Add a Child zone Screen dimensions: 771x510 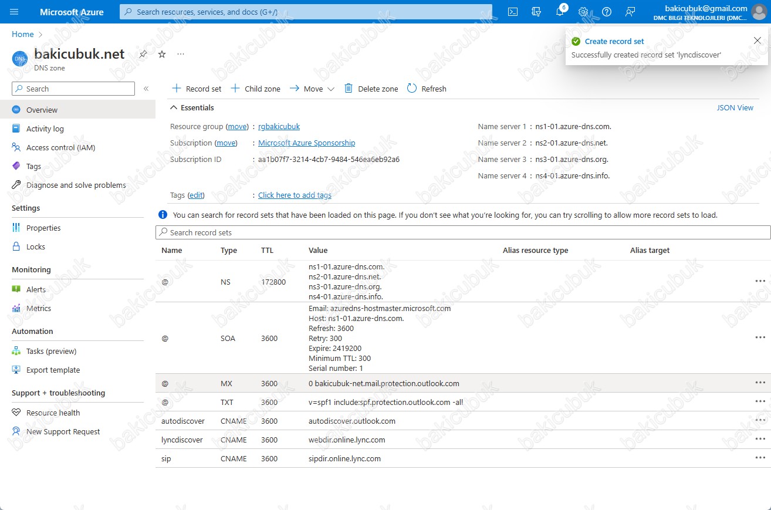pos(255,89)
